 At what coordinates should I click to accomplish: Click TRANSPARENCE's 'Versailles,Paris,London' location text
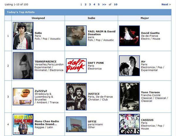49,65
